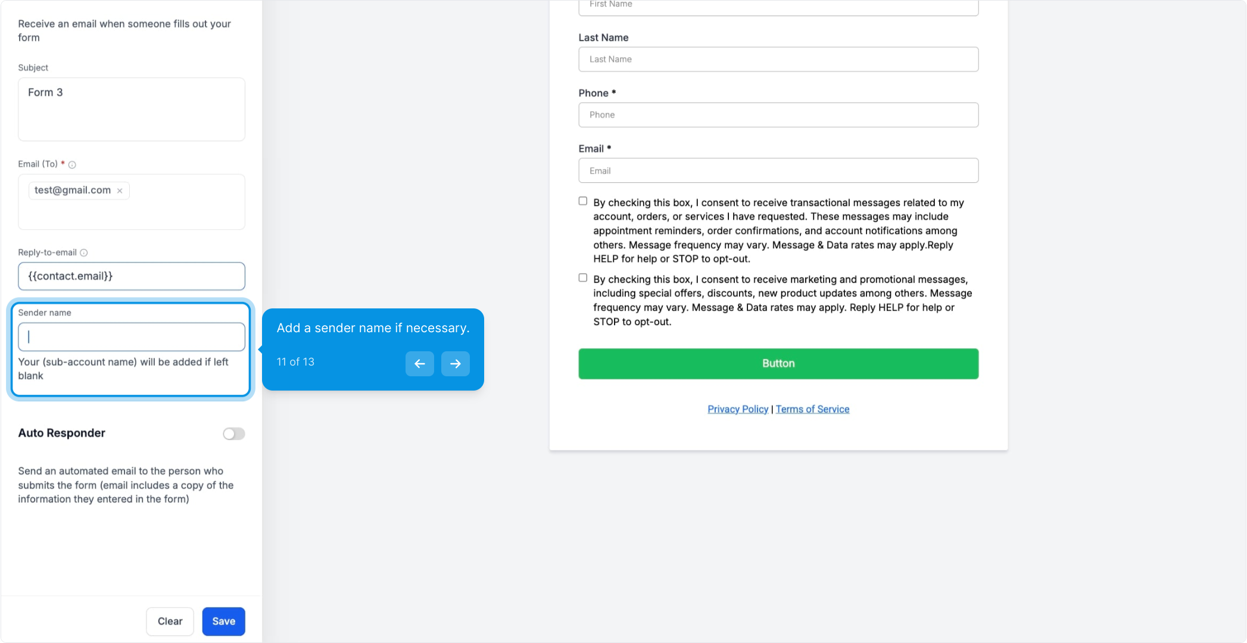The width and height of the screenshot is (1247, 643).
Task: Click the Save button
Action: tap(223, 622)
